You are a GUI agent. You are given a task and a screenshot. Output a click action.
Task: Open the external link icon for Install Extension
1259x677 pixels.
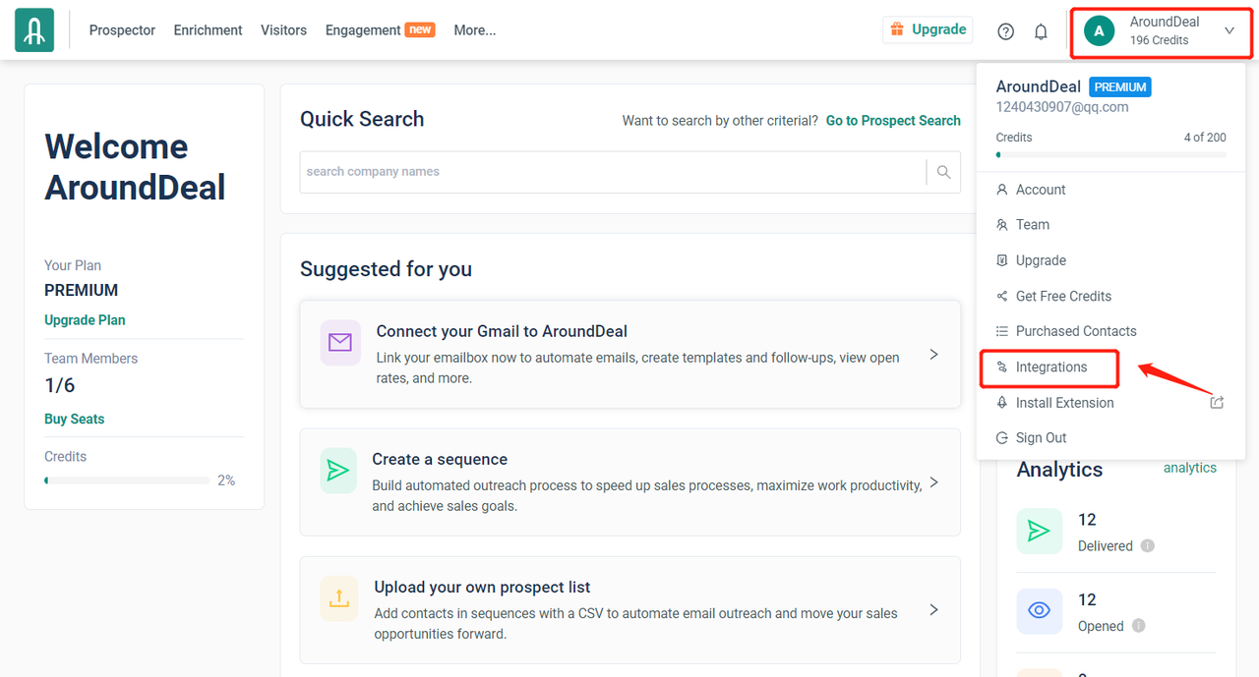point(1217,403)
